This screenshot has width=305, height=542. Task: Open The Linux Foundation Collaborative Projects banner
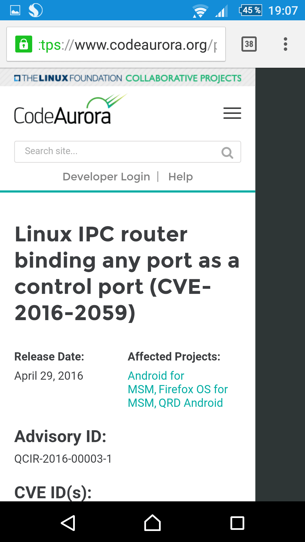click(128, 78)
